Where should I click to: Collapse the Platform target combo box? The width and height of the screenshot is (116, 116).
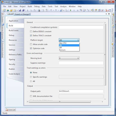[x=69, y=40]
